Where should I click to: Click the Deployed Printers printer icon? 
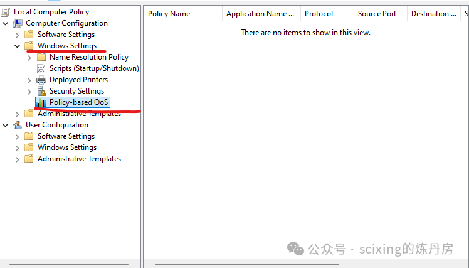[x=41, y=80]
